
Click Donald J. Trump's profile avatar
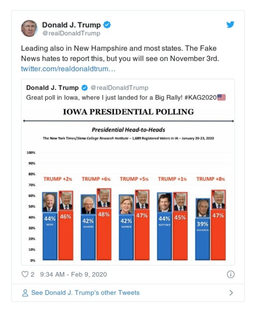coord(29,28)
